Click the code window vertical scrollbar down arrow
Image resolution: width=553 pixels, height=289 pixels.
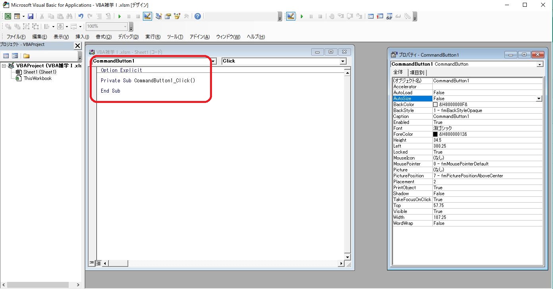347,257
